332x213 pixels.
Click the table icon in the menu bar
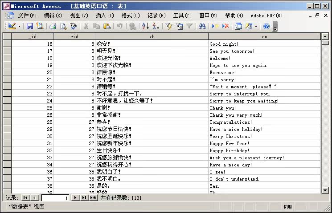pyautogui.click(x=11, y=16)
